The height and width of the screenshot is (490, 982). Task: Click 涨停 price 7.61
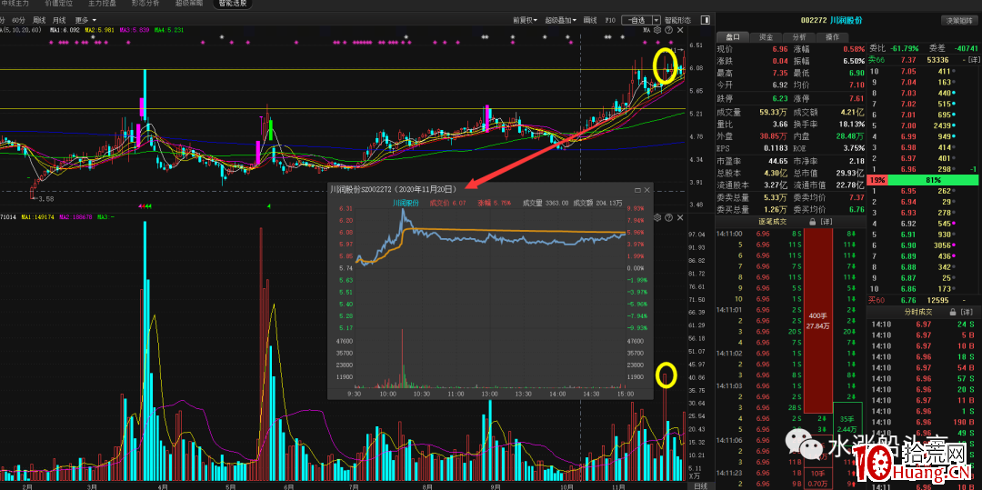click(857, 99)
